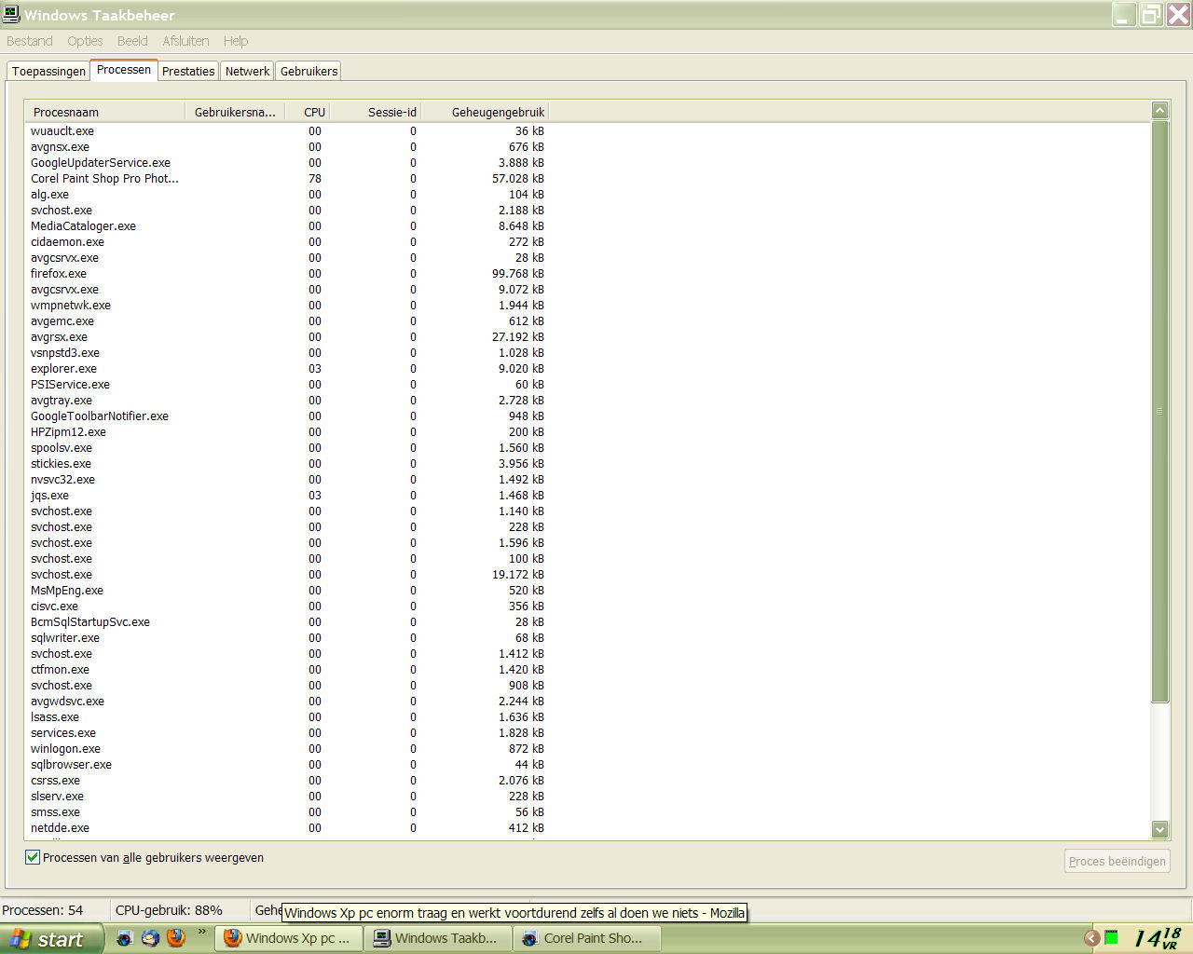Sort by the Sessie-id column header

(375, 112)
